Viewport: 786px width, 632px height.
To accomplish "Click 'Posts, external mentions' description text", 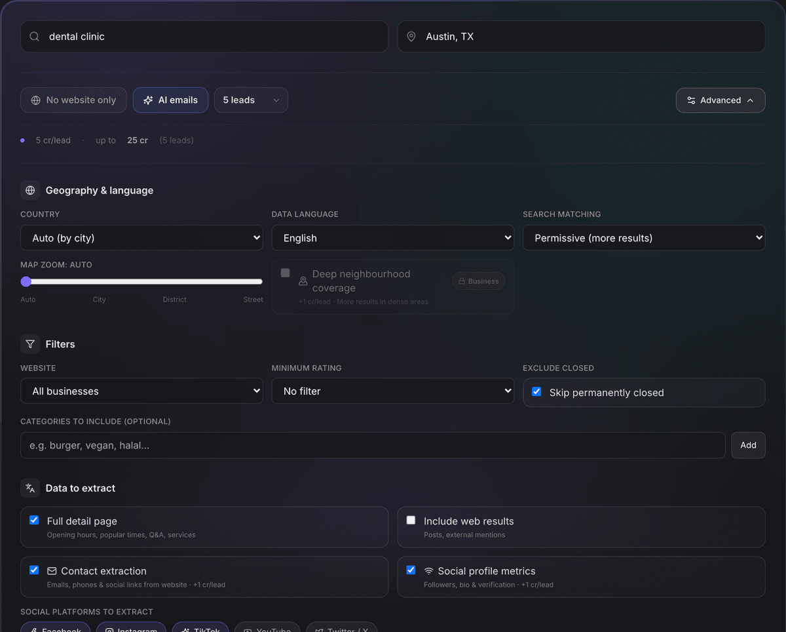I will click(464, 535).
